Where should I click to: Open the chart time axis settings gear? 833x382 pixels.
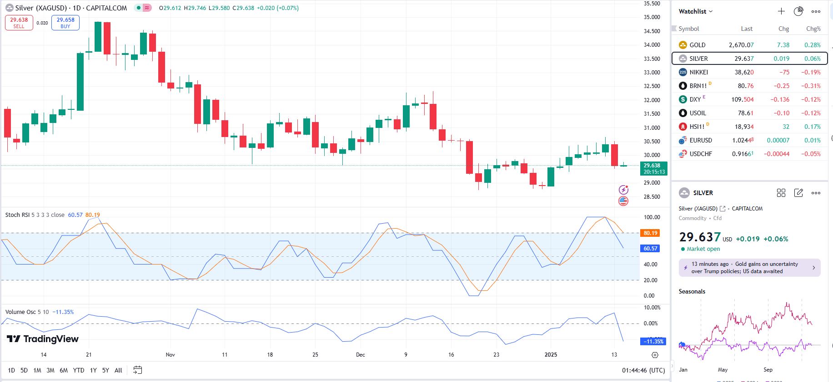click(x=655, y=355)
